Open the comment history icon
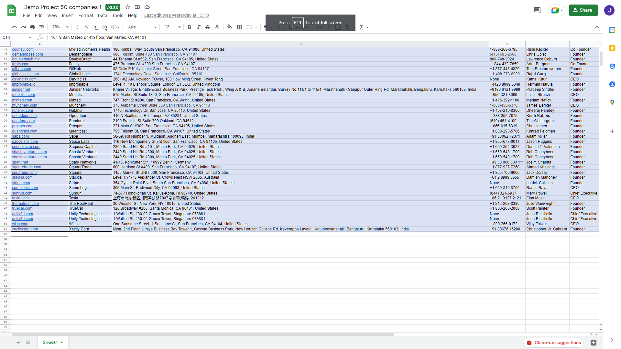This screenshot has height=349, width=621. [x=537, y=10]
